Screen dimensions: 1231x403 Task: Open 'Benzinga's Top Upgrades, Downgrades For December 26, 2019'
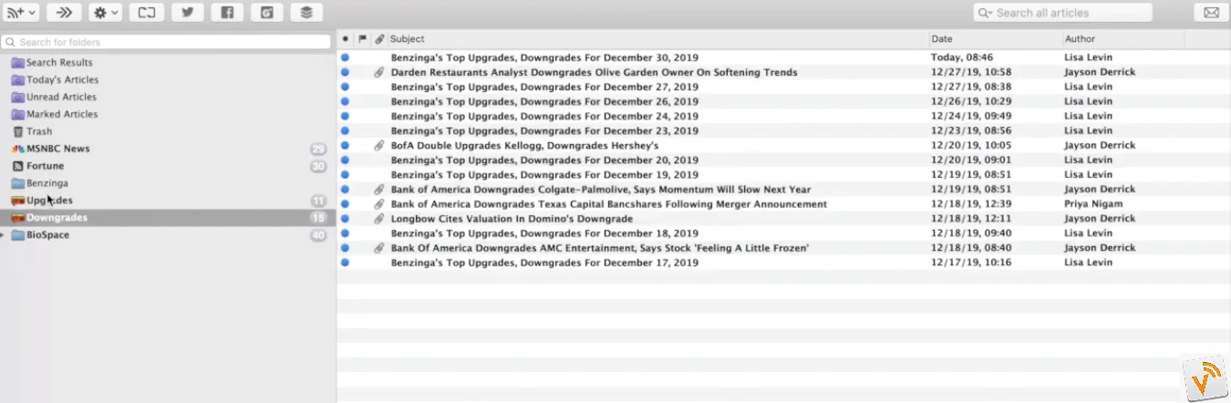[x=544, y=101]
